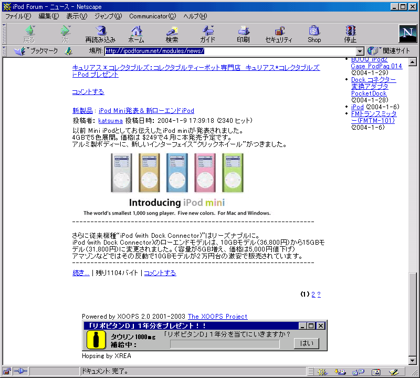Open the iPod (2004-1-6) sidebar link

pyautogui.click(x=358, y=107)
